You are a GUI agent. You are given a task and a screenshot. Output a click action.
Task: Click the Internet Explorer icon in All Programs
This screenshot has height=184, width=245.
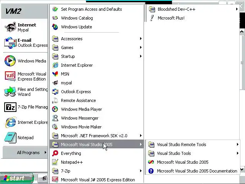point(55,65)
